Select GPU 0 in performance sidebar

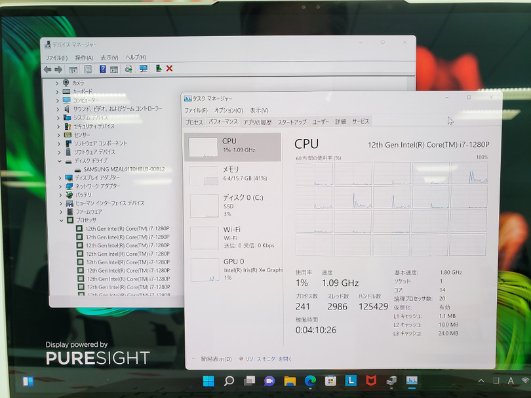[233, 270]
